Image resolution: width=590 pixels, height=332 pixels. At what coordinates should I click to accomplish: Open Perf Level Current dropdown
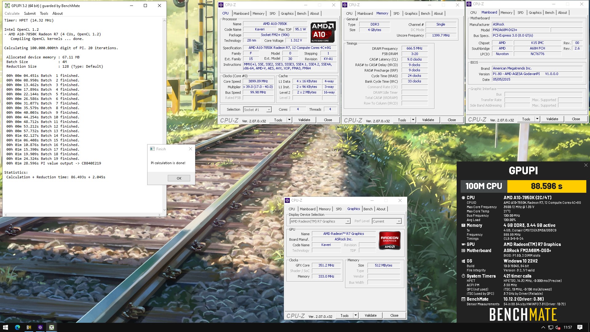point(387,221)
